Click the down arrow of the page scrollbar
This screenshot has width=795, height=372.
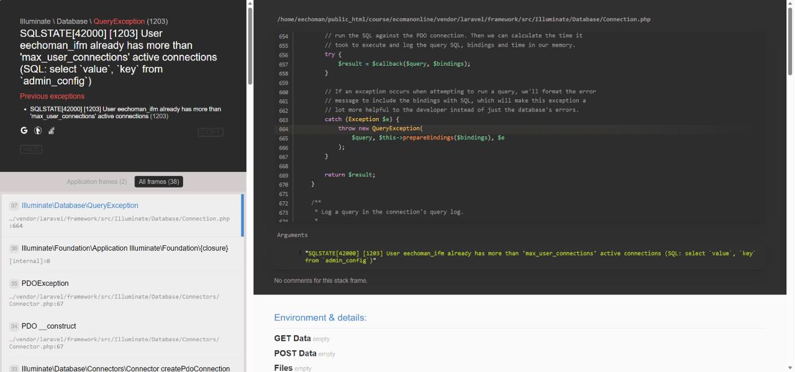click(790, 368)
